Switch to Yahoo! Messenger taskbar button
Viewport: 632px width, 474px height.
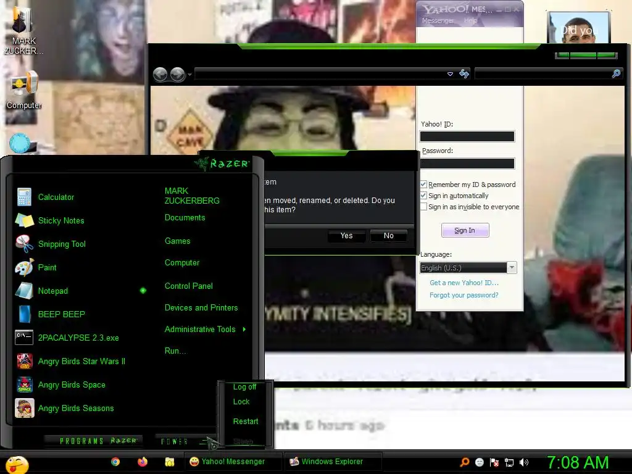point(233,462)
